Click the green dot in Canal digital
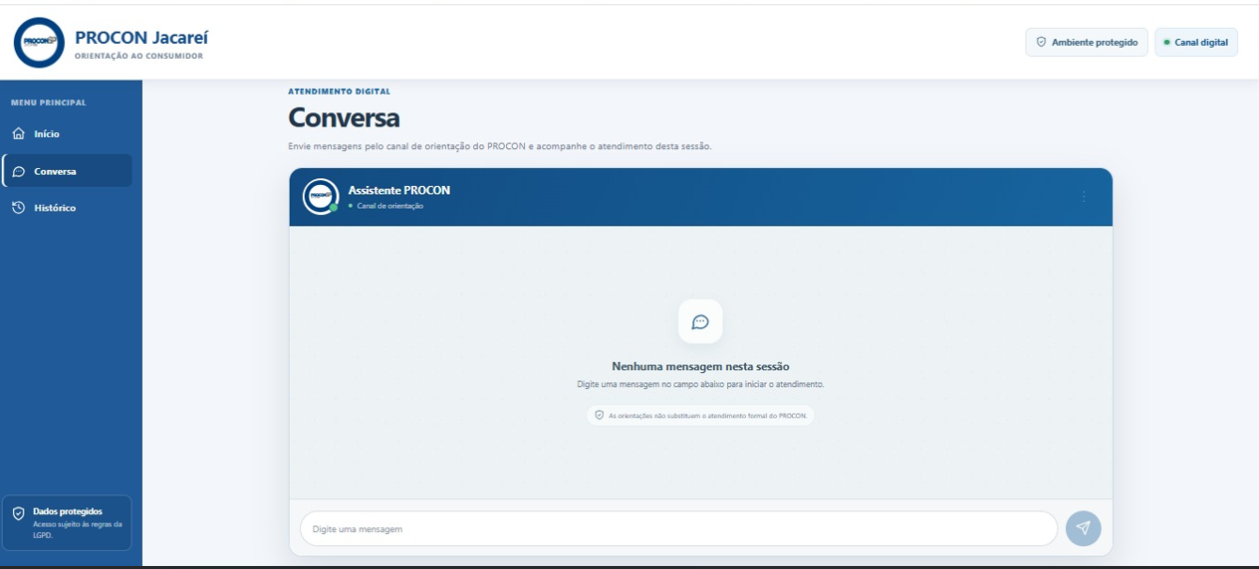The image size is (1259, 569). coord(1166,42)
